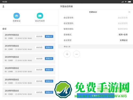Screen dimensions: 133x100
Task: Open the 登录模式 selector showing 昵称+名称
Action: 95,35
